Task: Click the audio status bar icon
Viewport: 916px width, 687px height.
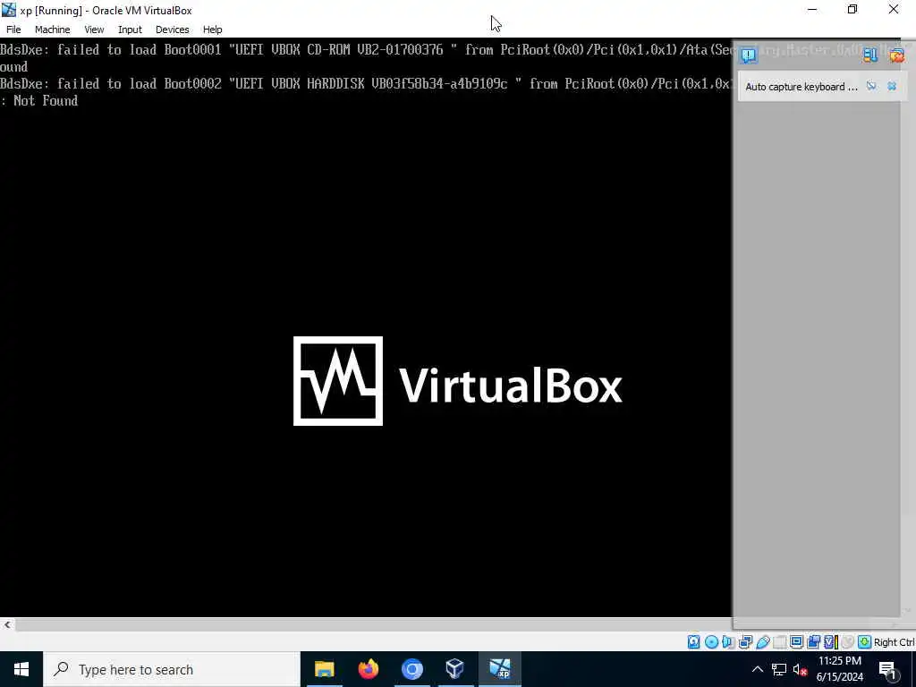Action: 728,642
